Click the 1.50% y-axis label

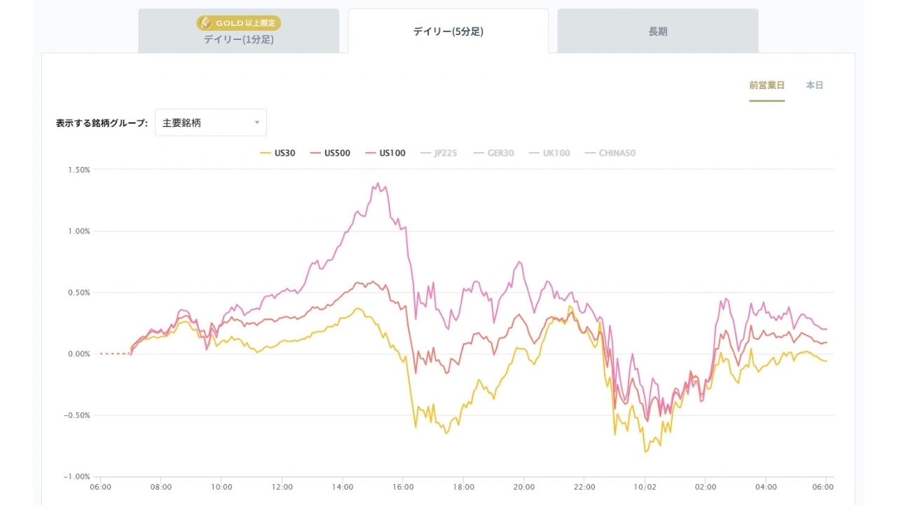[78, 170]
